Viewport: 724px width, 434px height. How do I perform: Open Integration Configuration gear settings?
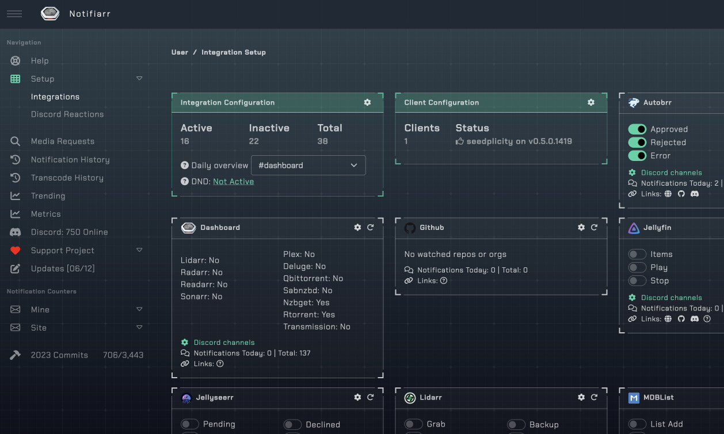pos(367,102)
